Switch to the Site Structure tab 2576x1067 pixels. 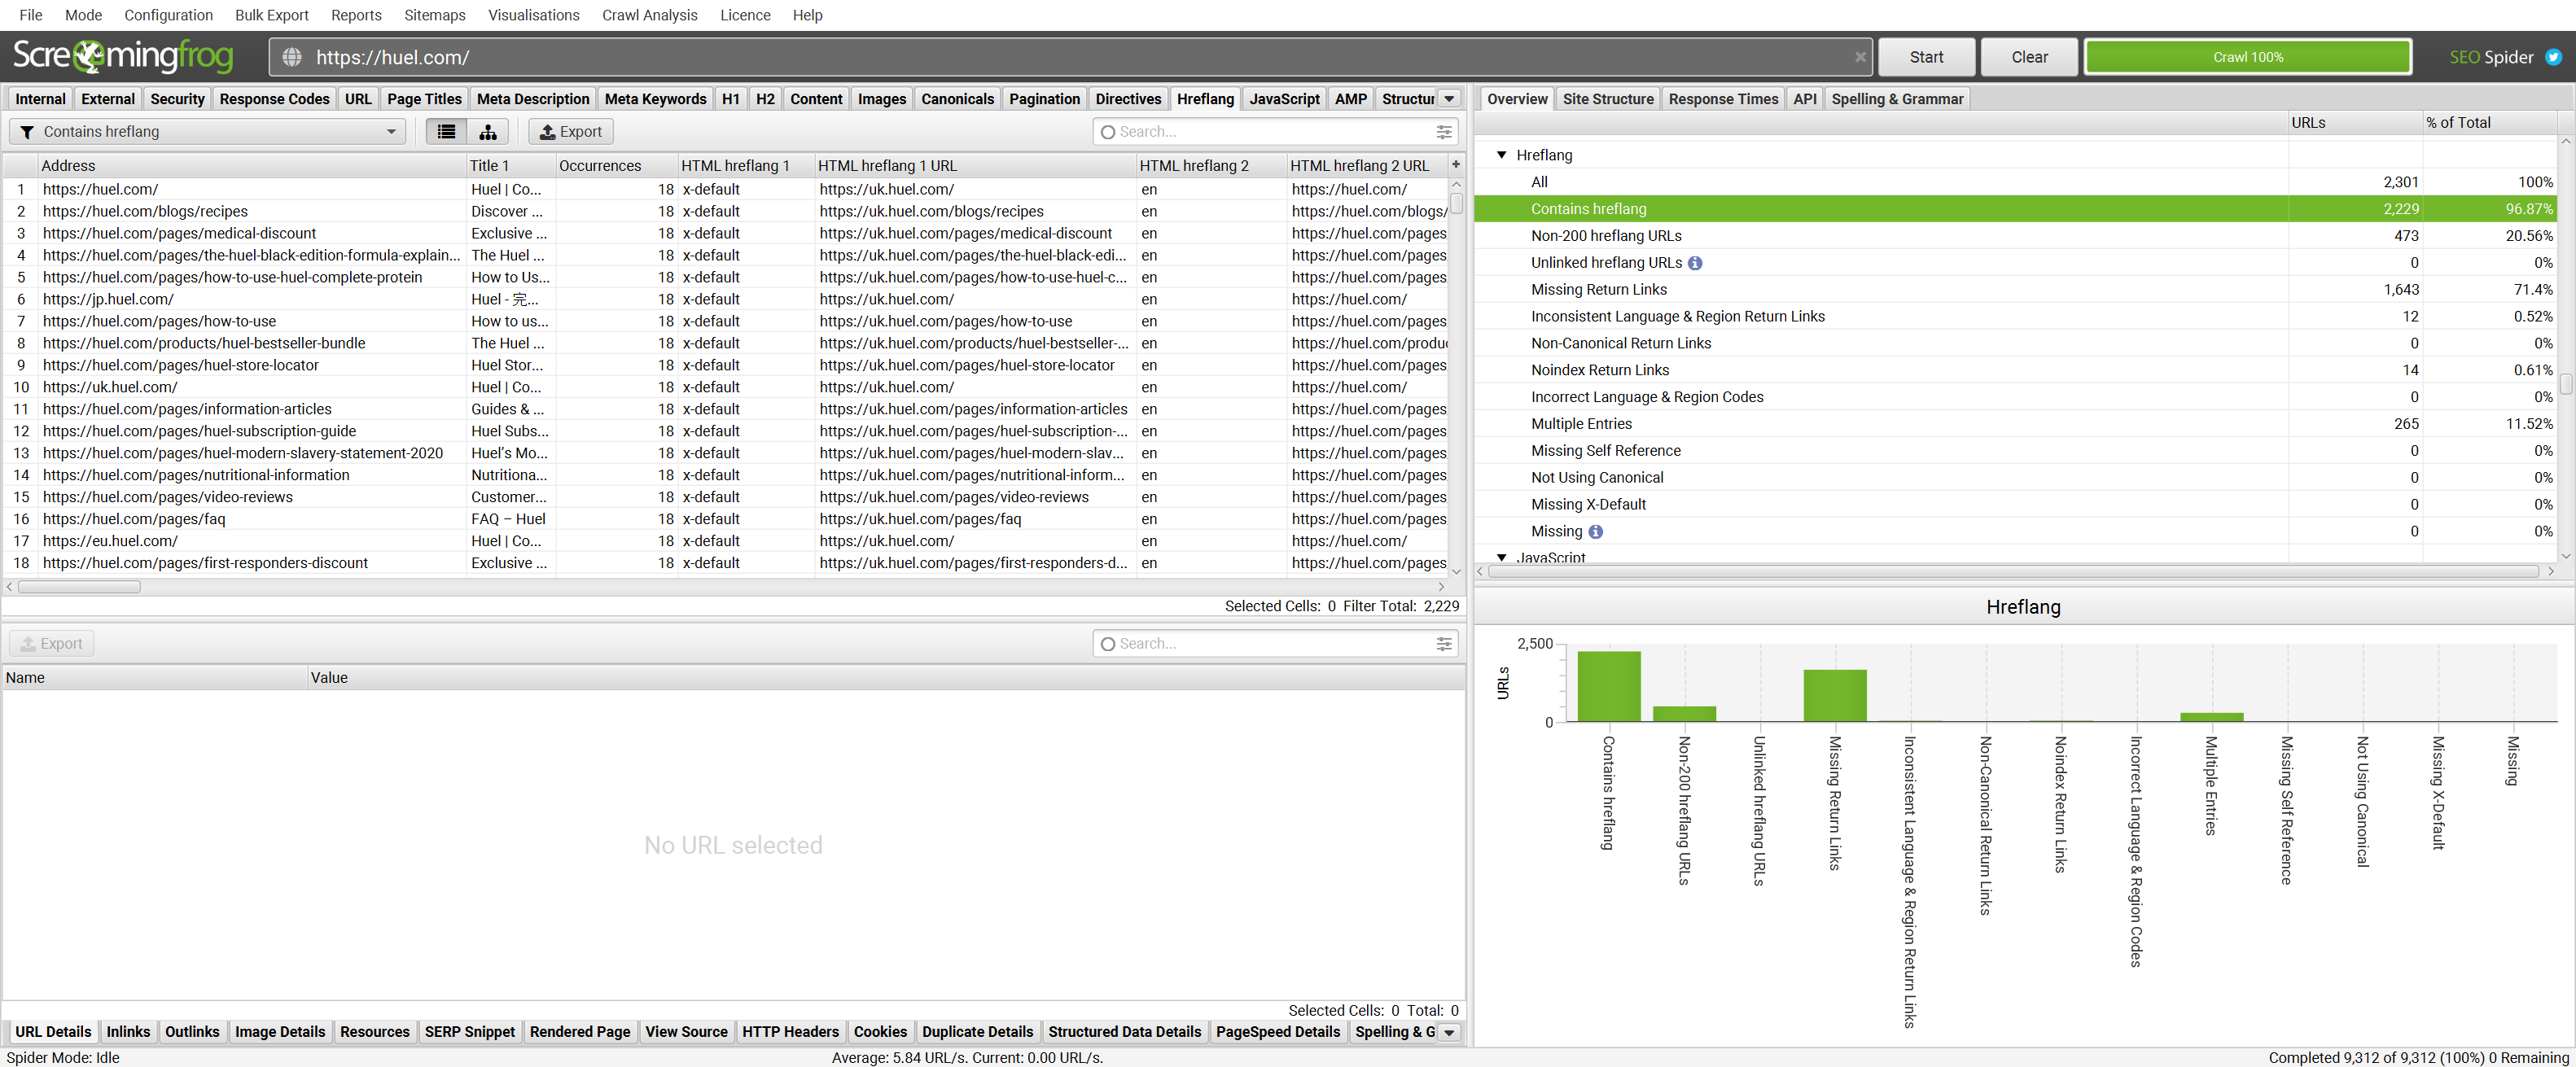[1607, 99]
